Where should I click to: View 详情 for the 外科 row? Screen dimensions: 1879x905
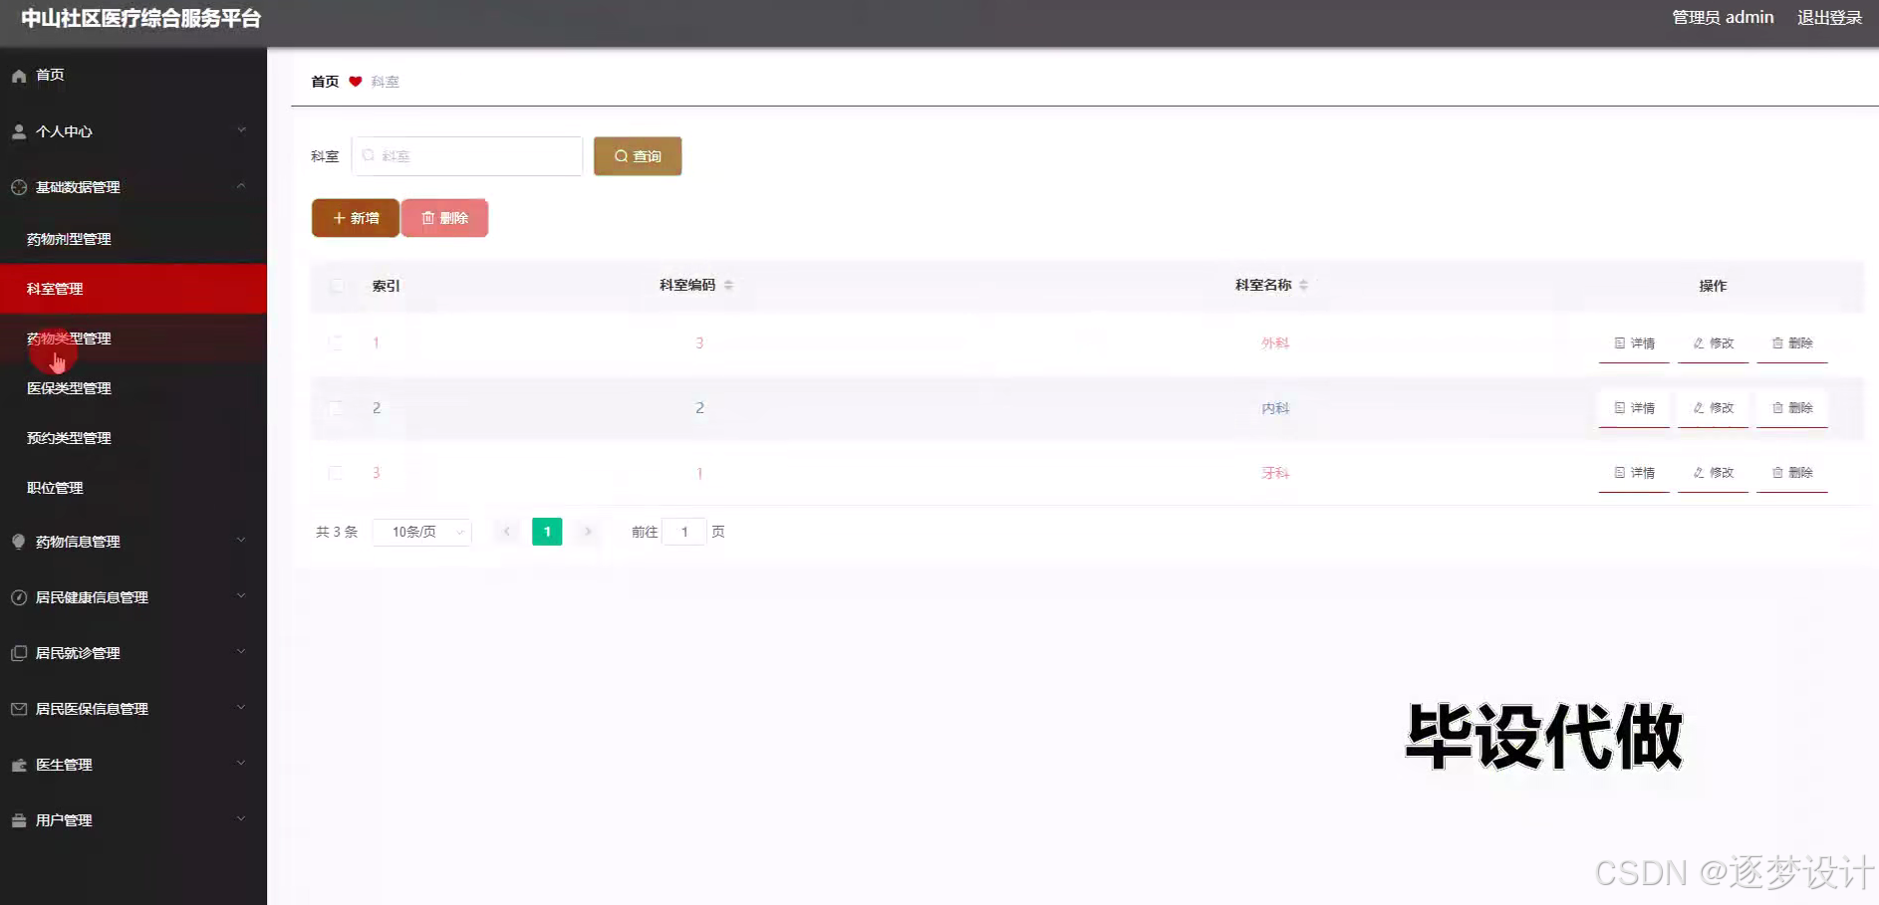coord(1634,343)
